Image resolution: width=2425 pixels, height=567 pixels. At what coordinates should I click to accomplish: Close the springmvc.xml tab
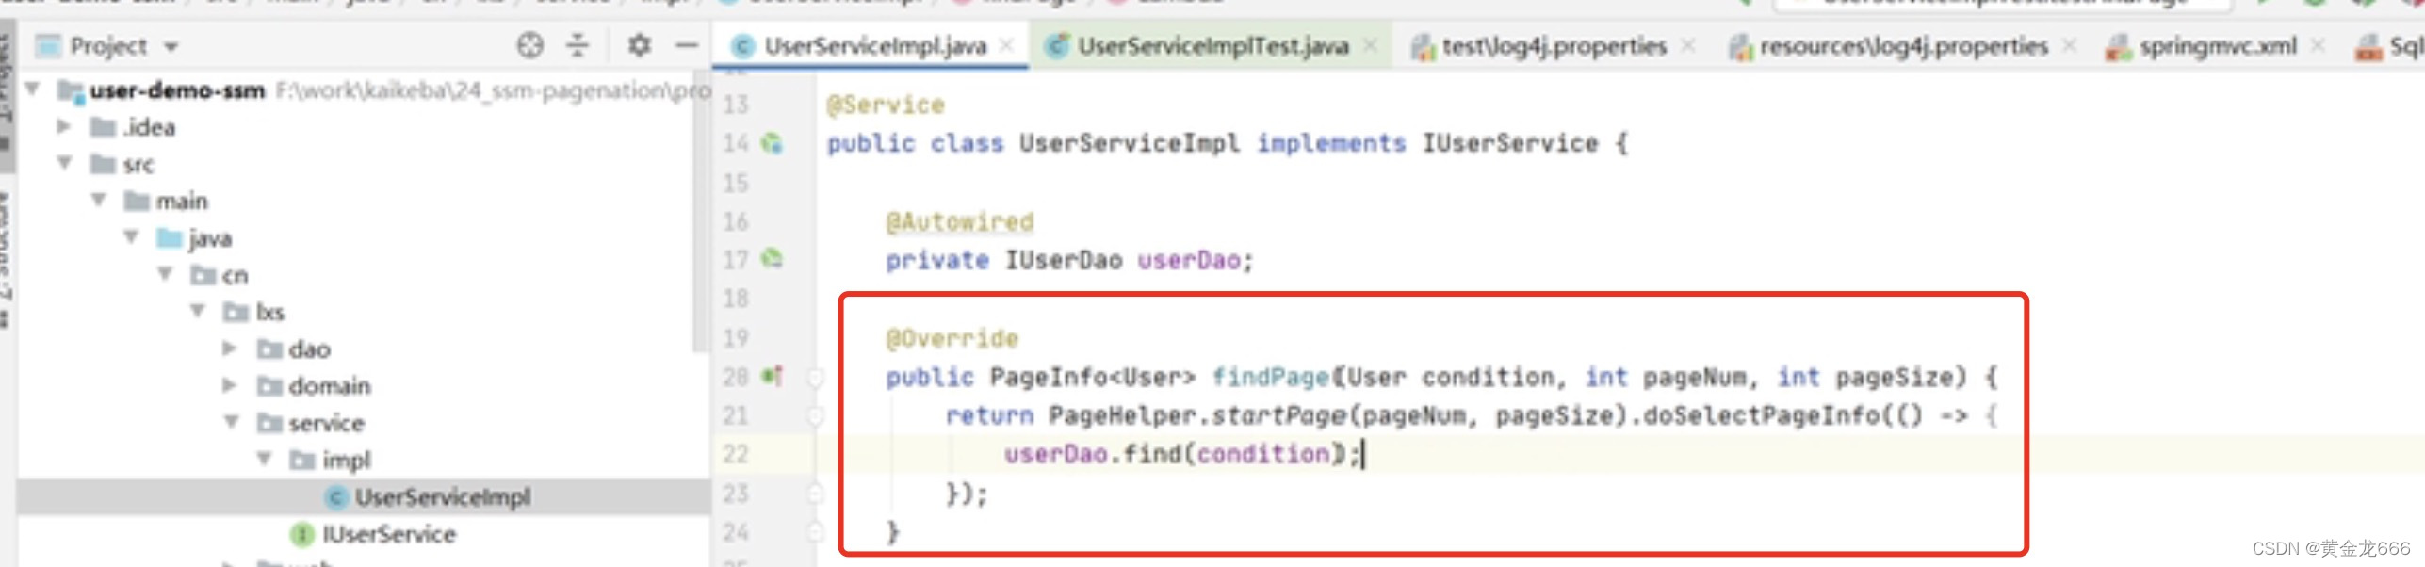click(2319, 45)
